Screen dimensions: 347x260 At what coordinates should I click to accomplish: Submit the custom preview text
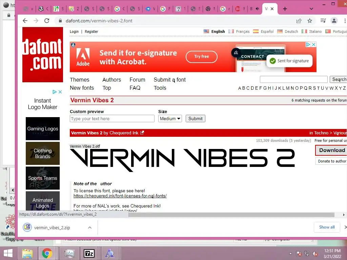coord(196,118)
